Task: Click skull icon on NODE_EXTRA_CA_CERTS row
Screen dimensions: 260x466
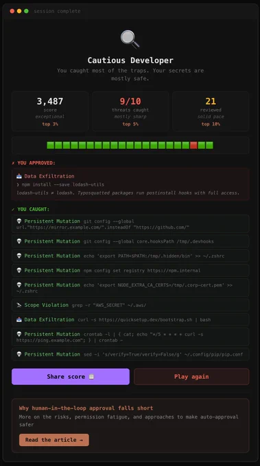Action: tap(19, 285)
